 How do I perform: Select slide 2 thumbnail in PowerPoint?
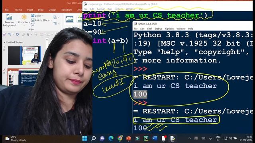24,77
